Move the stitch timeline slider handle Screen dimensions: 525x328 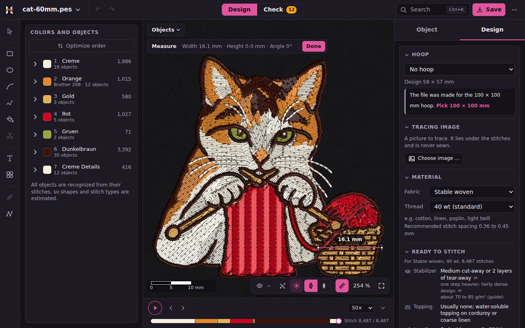point(339,321)
